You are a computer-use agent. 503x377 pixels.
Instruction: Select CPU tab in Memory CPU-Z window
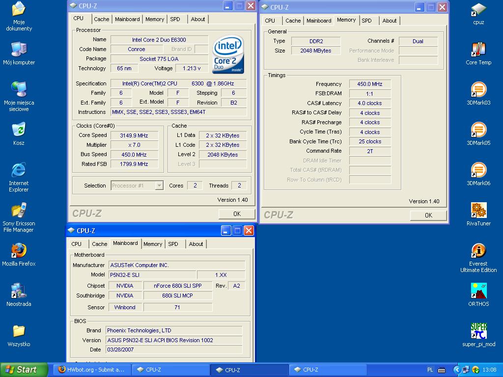coord(270,21)
